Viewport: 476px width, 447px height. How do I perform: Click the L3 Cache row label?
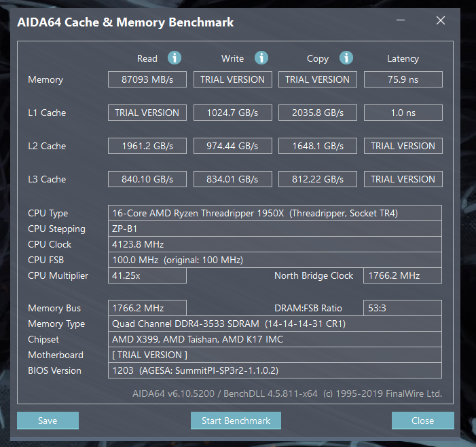click(x=47, y=179)
